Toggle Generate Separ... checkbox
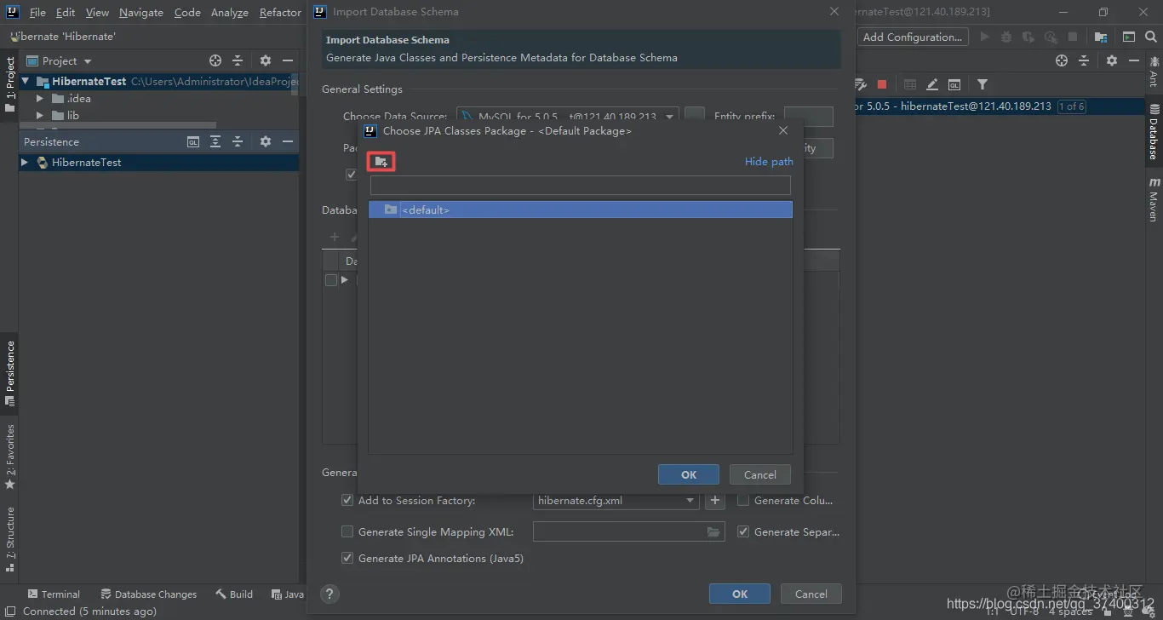 (743, 532)
